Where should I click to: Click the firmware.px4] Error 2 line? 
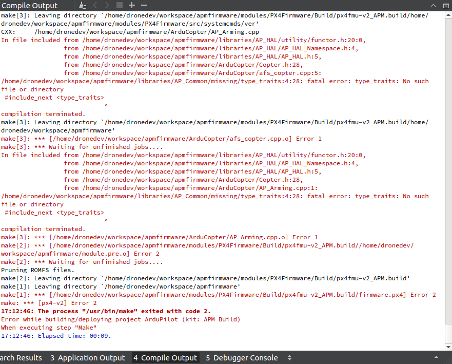click(x=219, y=295)
